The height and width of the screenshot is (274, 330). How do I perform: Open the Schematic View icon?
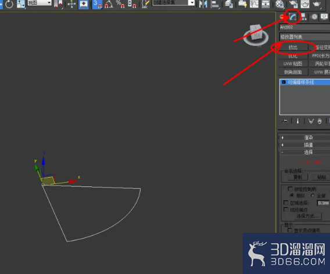click(x=266, y=4)
